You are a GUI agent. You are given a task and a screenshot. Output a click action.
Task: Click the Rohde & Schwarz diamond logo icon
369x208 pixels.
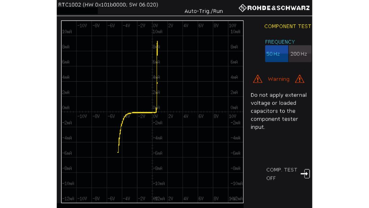click(x=243, y=8)
